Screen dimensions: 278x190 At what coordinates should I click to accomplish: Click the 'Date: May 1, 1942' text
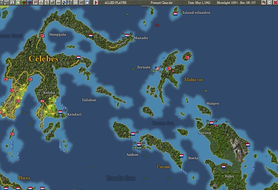coord(199,3)
